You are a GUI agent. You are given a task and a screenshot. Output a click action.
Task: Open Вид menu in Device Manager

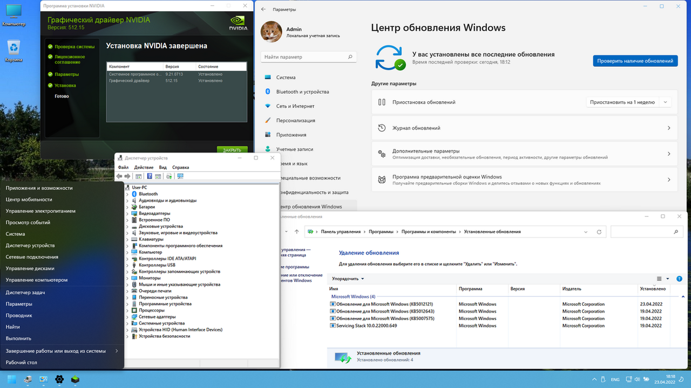(162, 168)
